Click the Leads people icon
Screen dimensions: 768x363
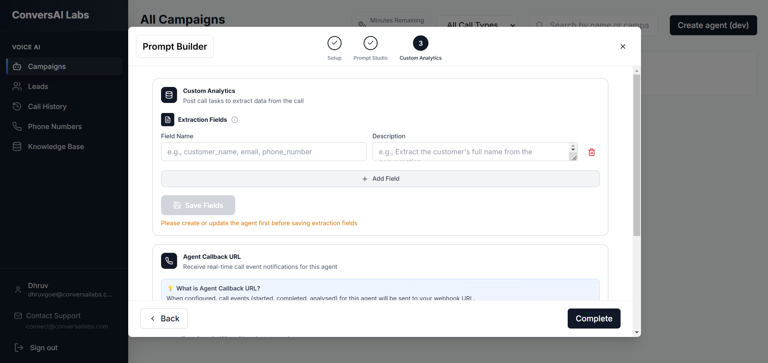[x=17, y=87]
